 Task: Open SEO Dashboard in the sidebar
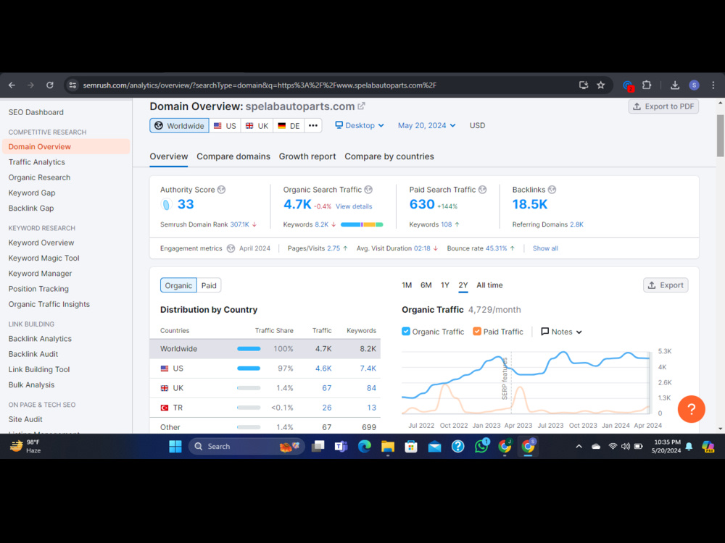pyautogui.click(x=36, y=112)
